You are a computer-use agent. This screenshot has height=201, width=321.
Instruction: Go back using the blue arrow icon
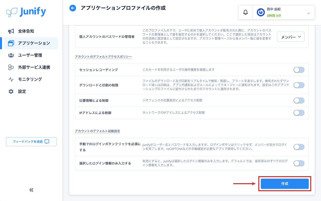tap(73, 8)
